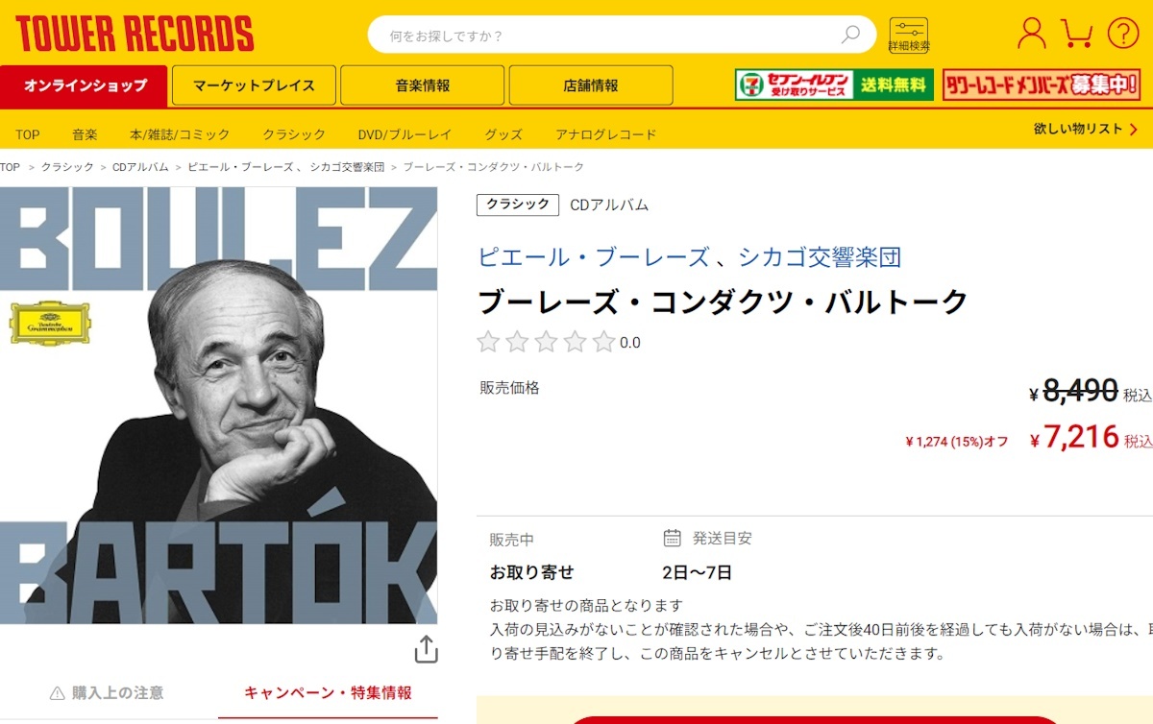Click the CDアルバム breadcrumb link
The height and width of the screenshot is (724, 1153).
(140, 167)
